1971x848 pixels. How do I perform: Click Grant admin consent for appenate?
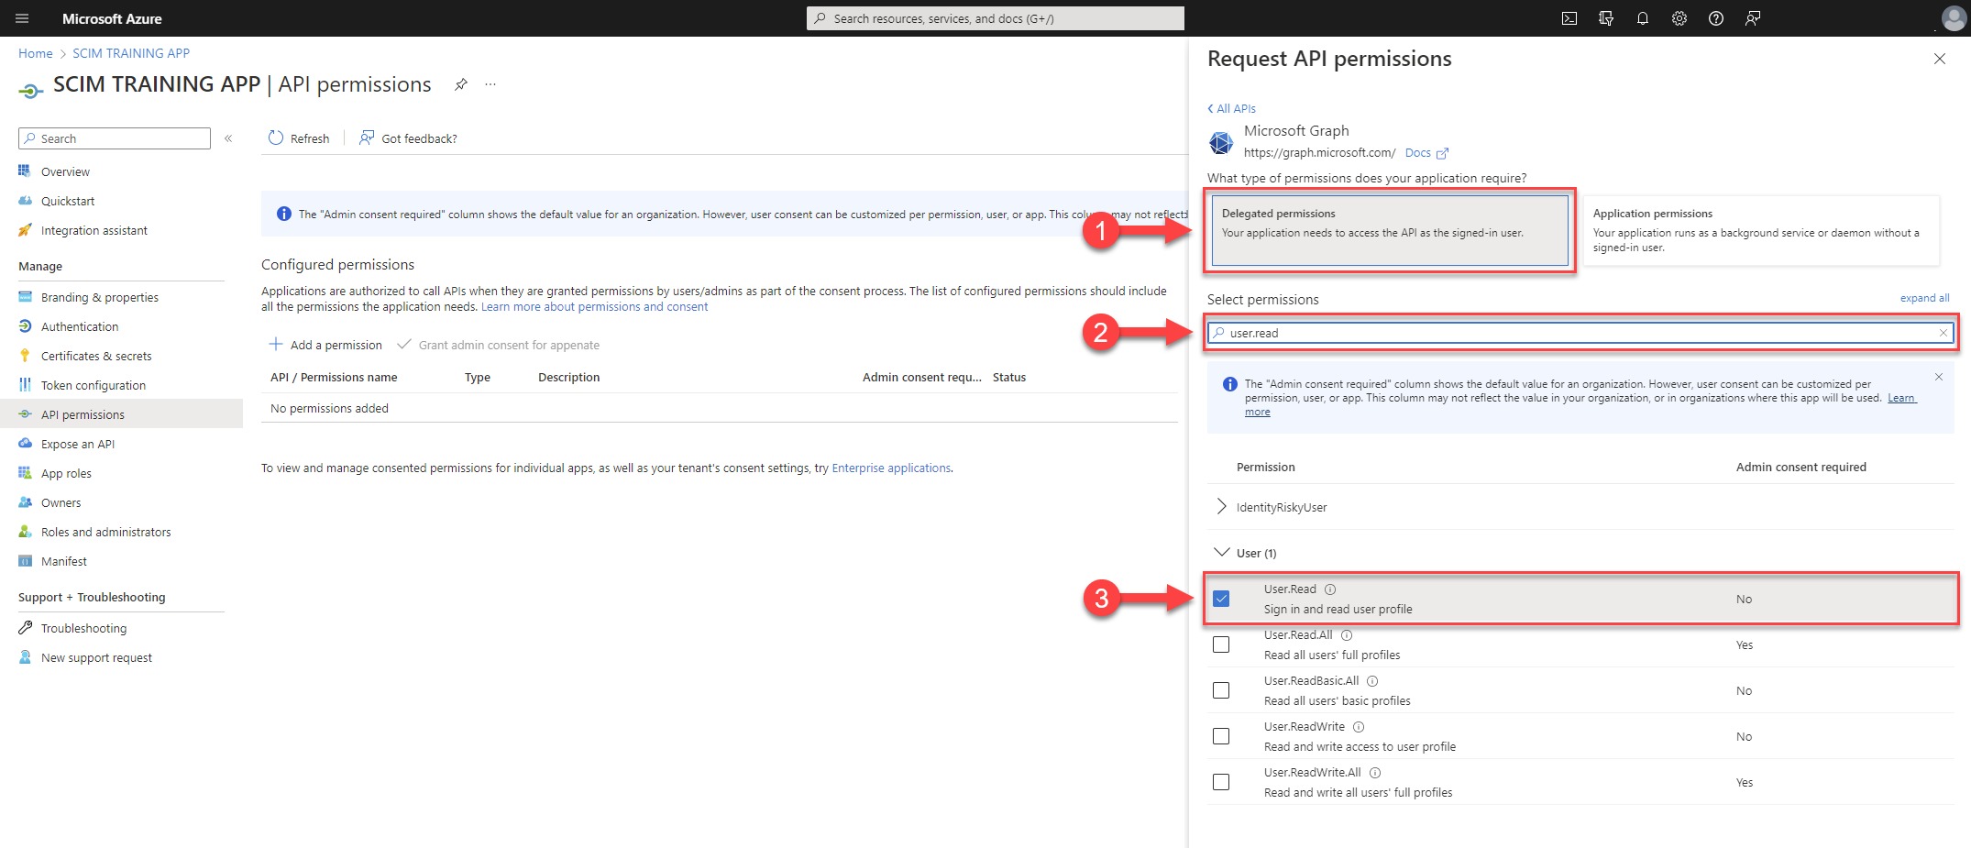click(499, 345)
